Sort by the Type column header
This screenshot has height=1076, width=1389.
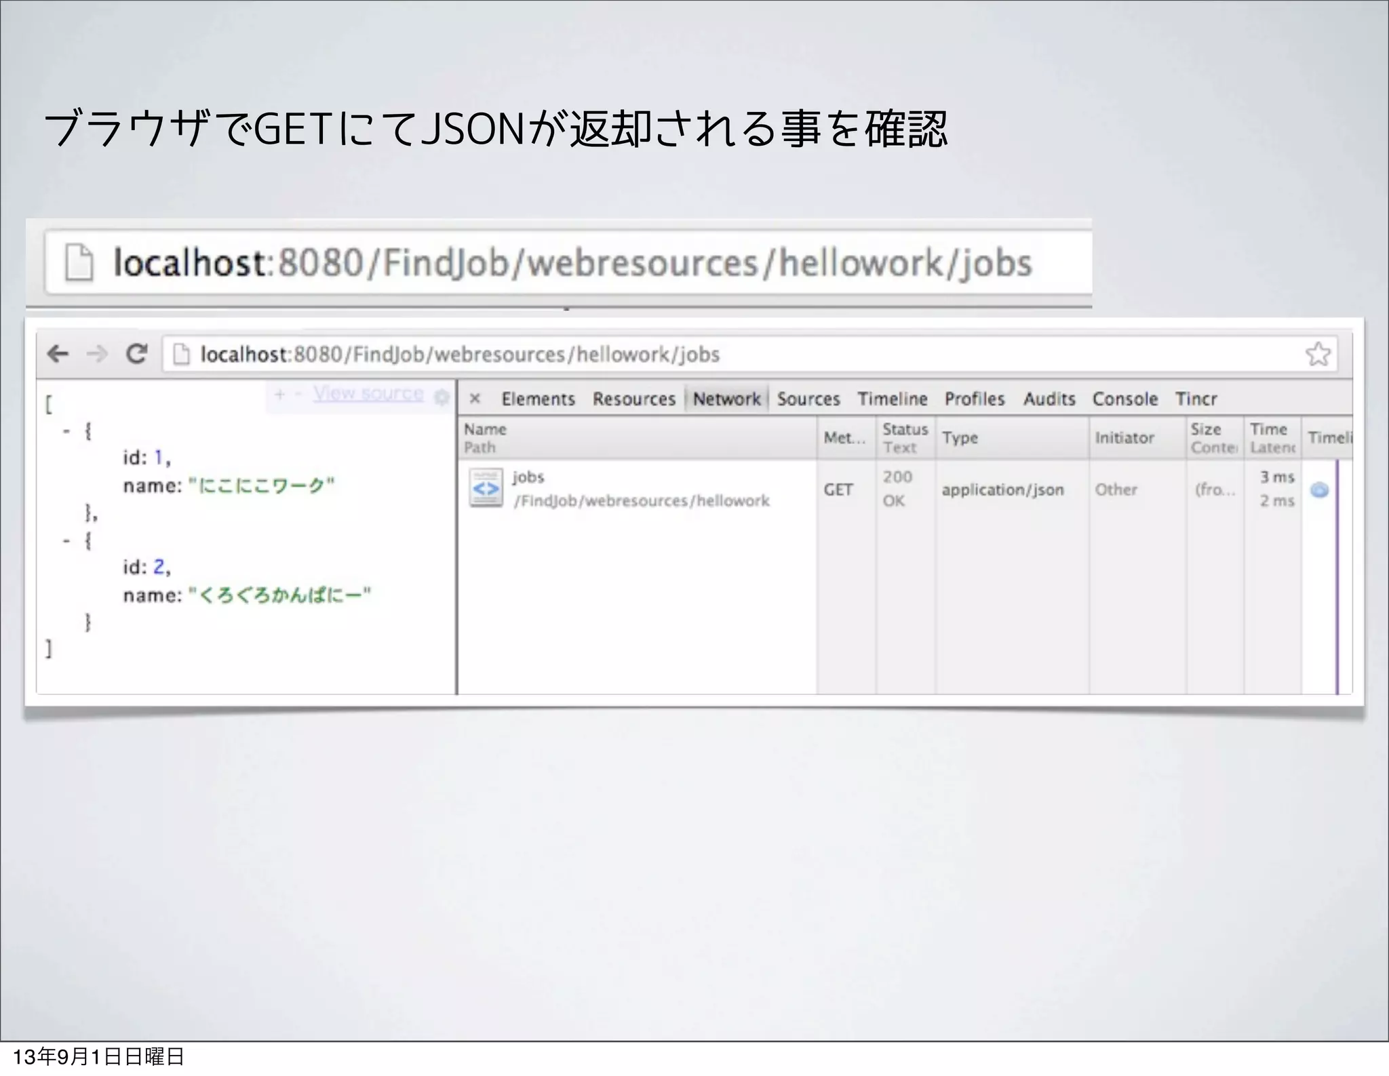(x=1013, y=438)
